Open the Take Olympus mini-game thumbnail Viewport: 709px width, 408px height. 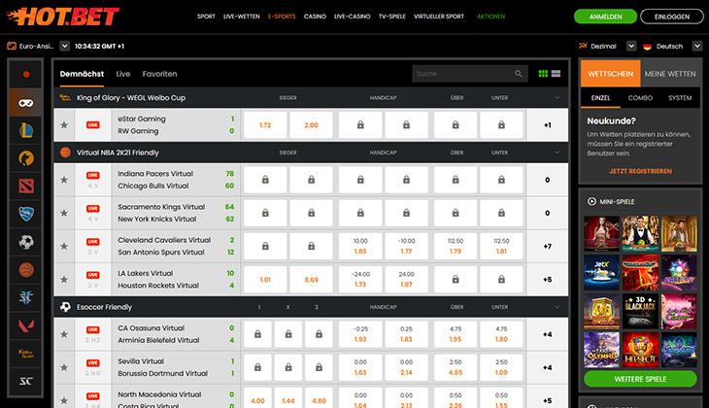601,350
